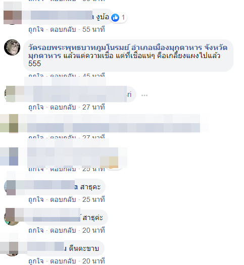
Task: Reply to the สาธุค่ะ comment
Action: pos(63,230)
